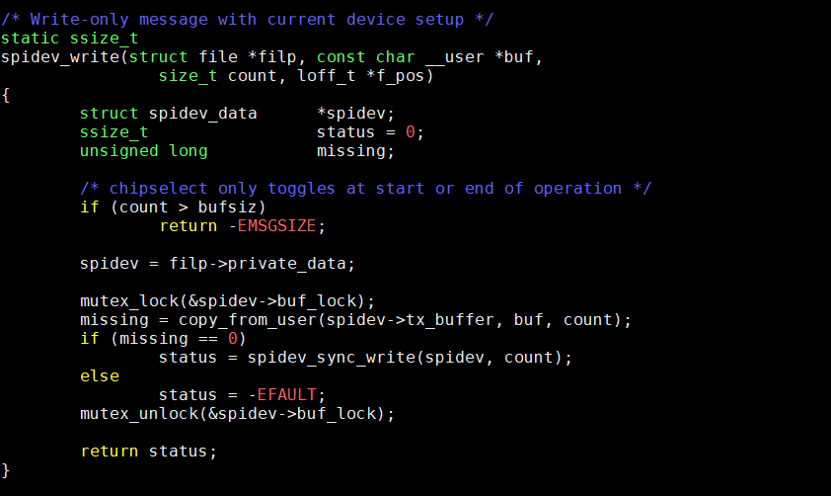831x496 pixels.
Task: Place cursor on mutex_unlock call
Action: point(139,414)
